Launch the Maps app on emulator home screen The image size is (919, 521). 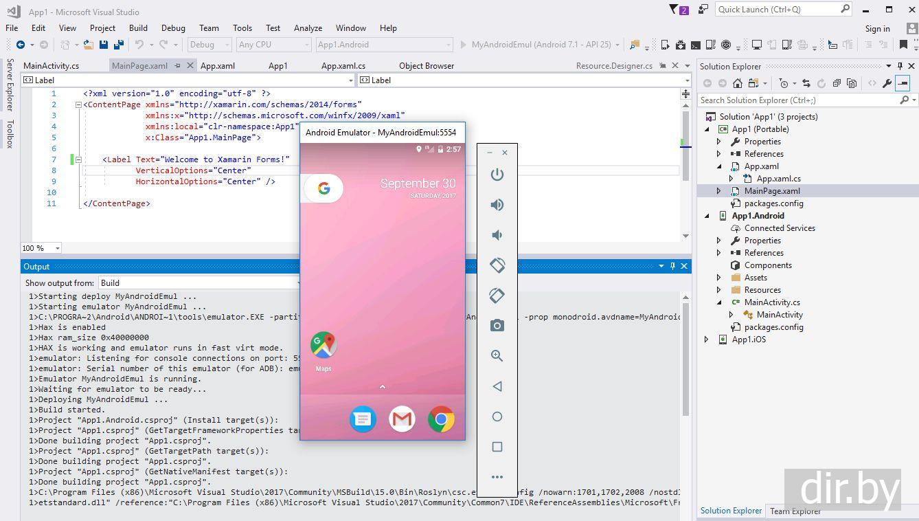click(x=324, y=346)
